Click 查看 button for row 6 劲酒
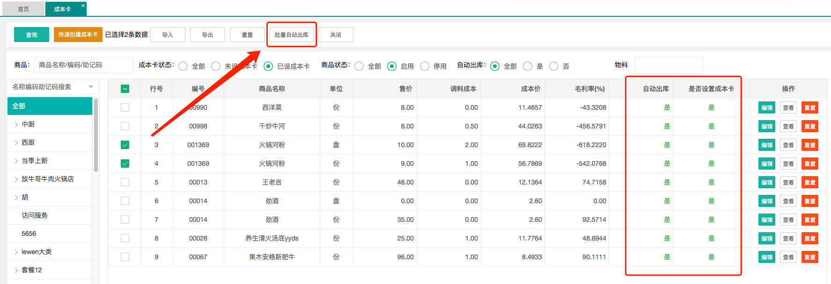Viewport: 831px width, 284px height. point(788,201)
